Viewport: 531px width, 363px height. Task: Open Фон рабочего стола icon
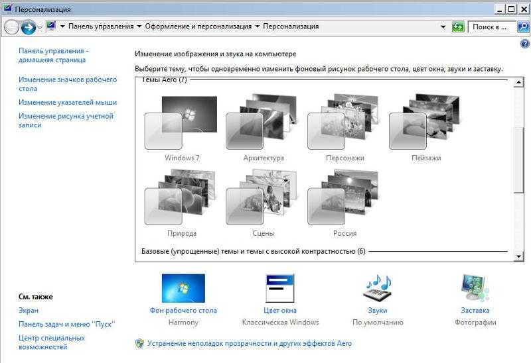click(x=183, y=288)
